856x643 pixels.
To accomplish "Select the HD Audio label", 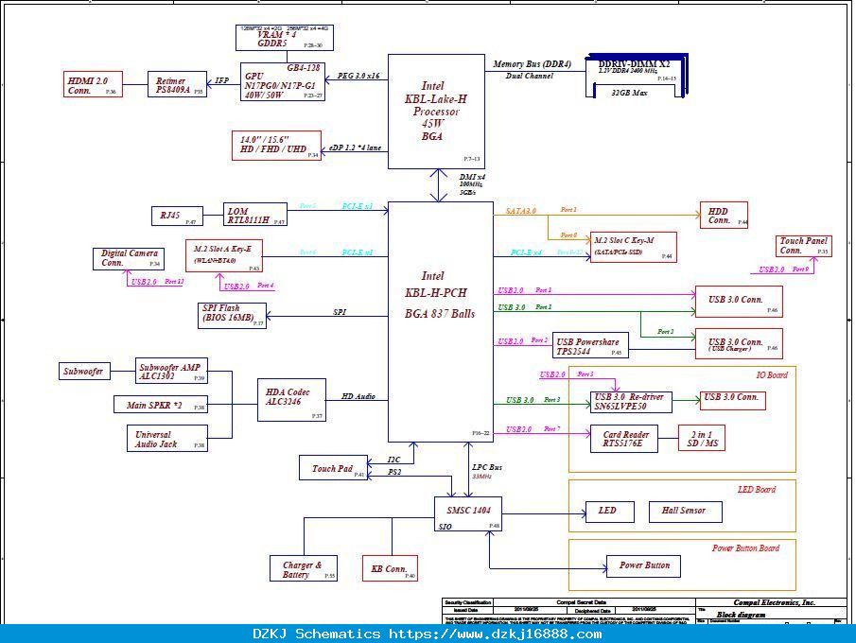I will point(358,396).
